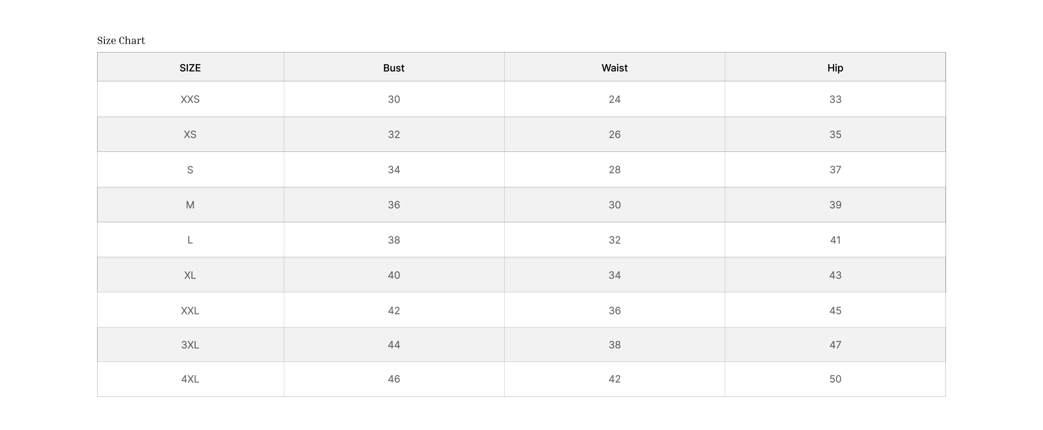Click the XS size label
The image size is (1043, 430).
[x=190, y=134]
